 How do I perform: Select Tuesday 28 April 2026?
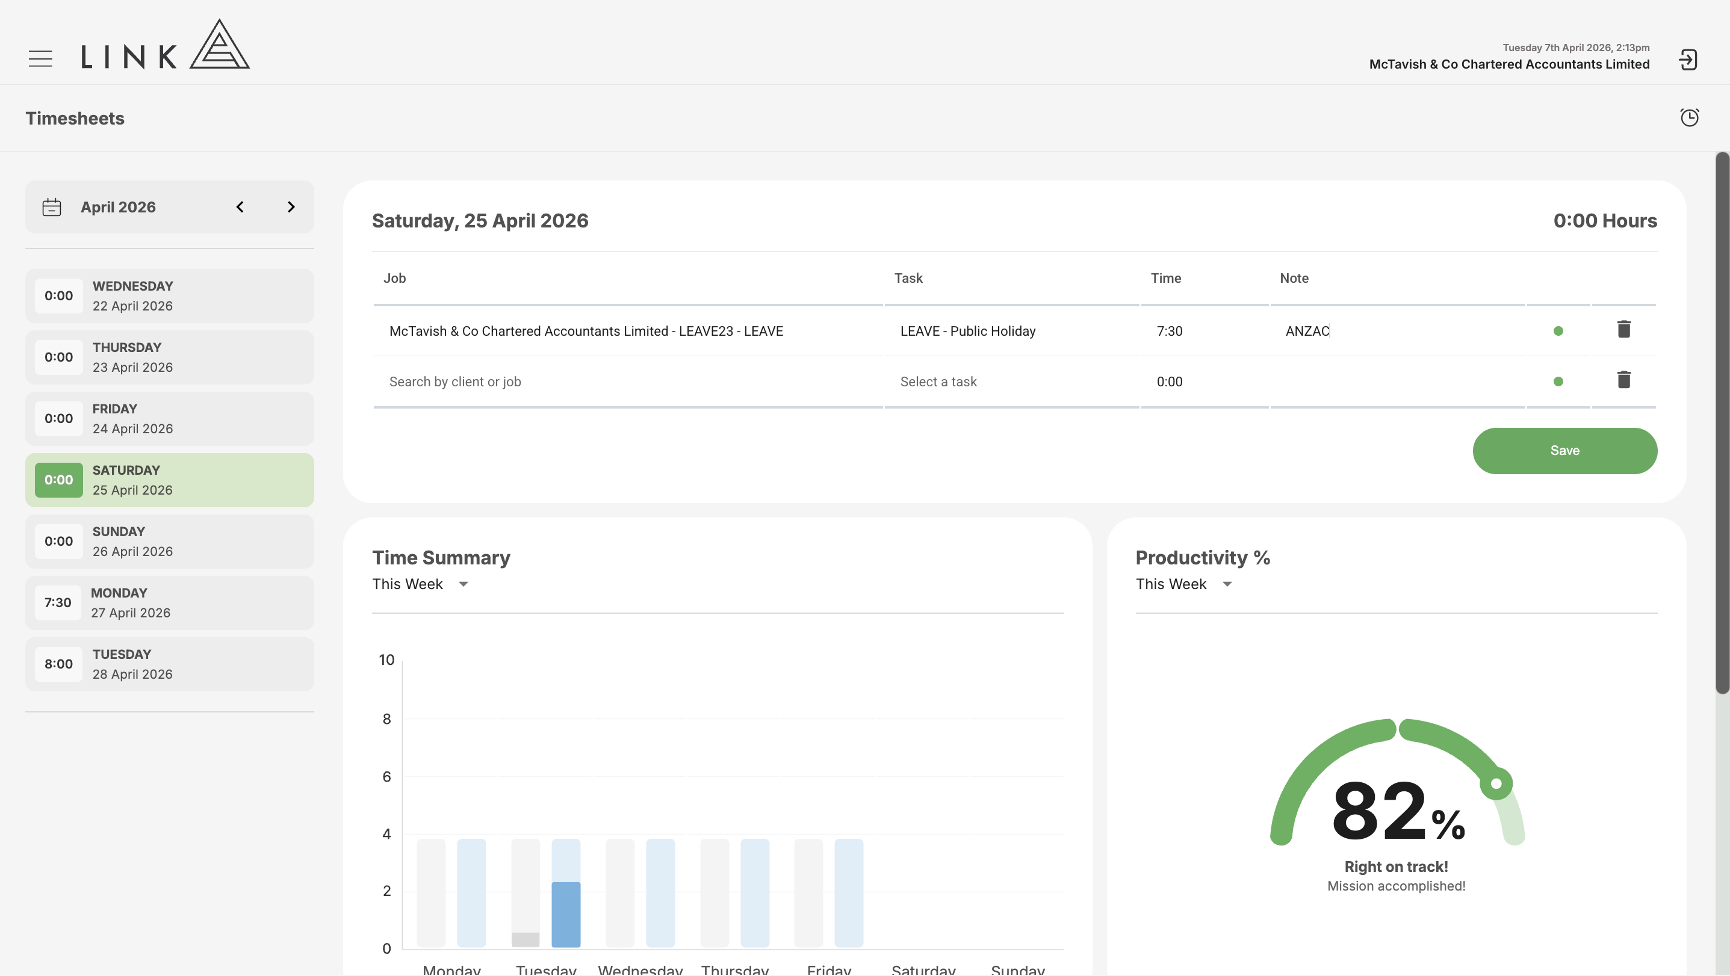pyautogui.click(x=170, y=664)
